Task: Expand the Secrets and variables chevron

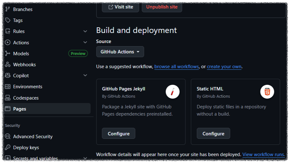Action: [x=85, y=158]
